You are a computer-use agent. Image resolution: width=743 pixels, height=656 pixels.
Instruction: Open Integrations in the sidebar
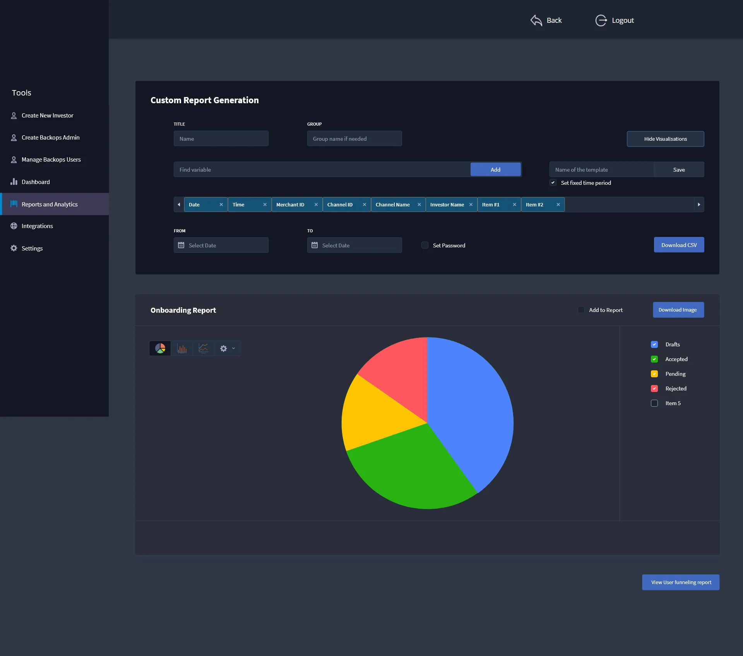pyautogui.click(x=37, y=226)
